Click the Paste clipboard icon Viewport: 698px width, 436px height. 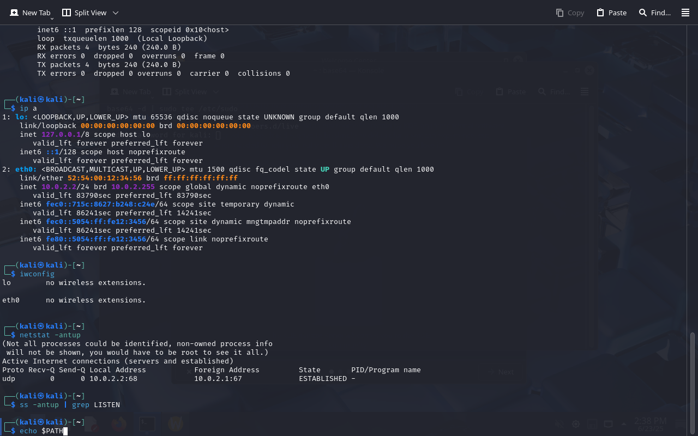click(600, 13)
